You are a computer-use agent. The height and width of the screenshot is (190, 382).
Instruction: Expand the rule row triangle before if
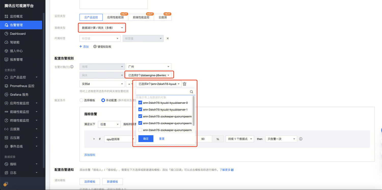tap(94, 139)
